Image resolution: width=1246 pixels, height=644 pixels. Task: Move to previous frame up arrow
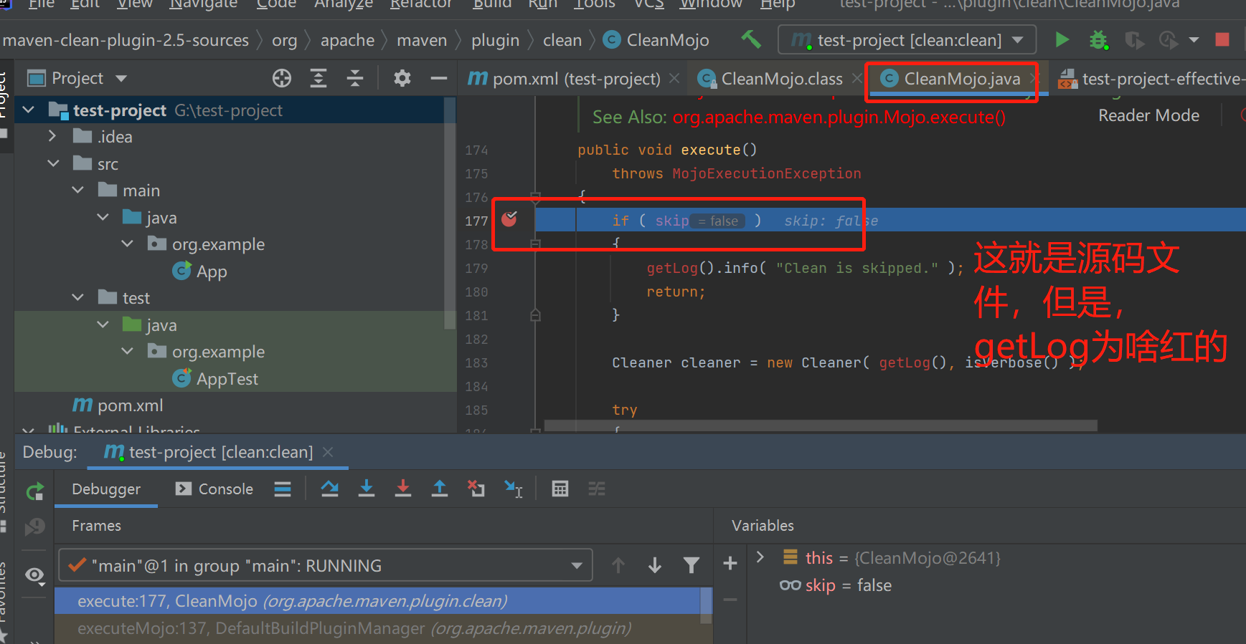tap(618, 566)
